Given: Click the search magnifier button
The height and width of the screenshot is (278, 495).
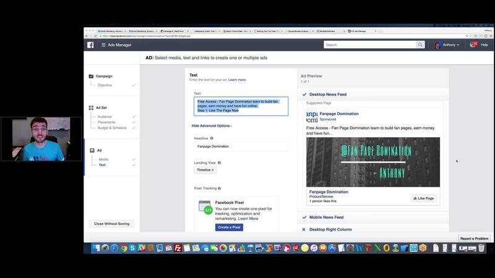Looking at the screenshot, I should click(420, 44).
